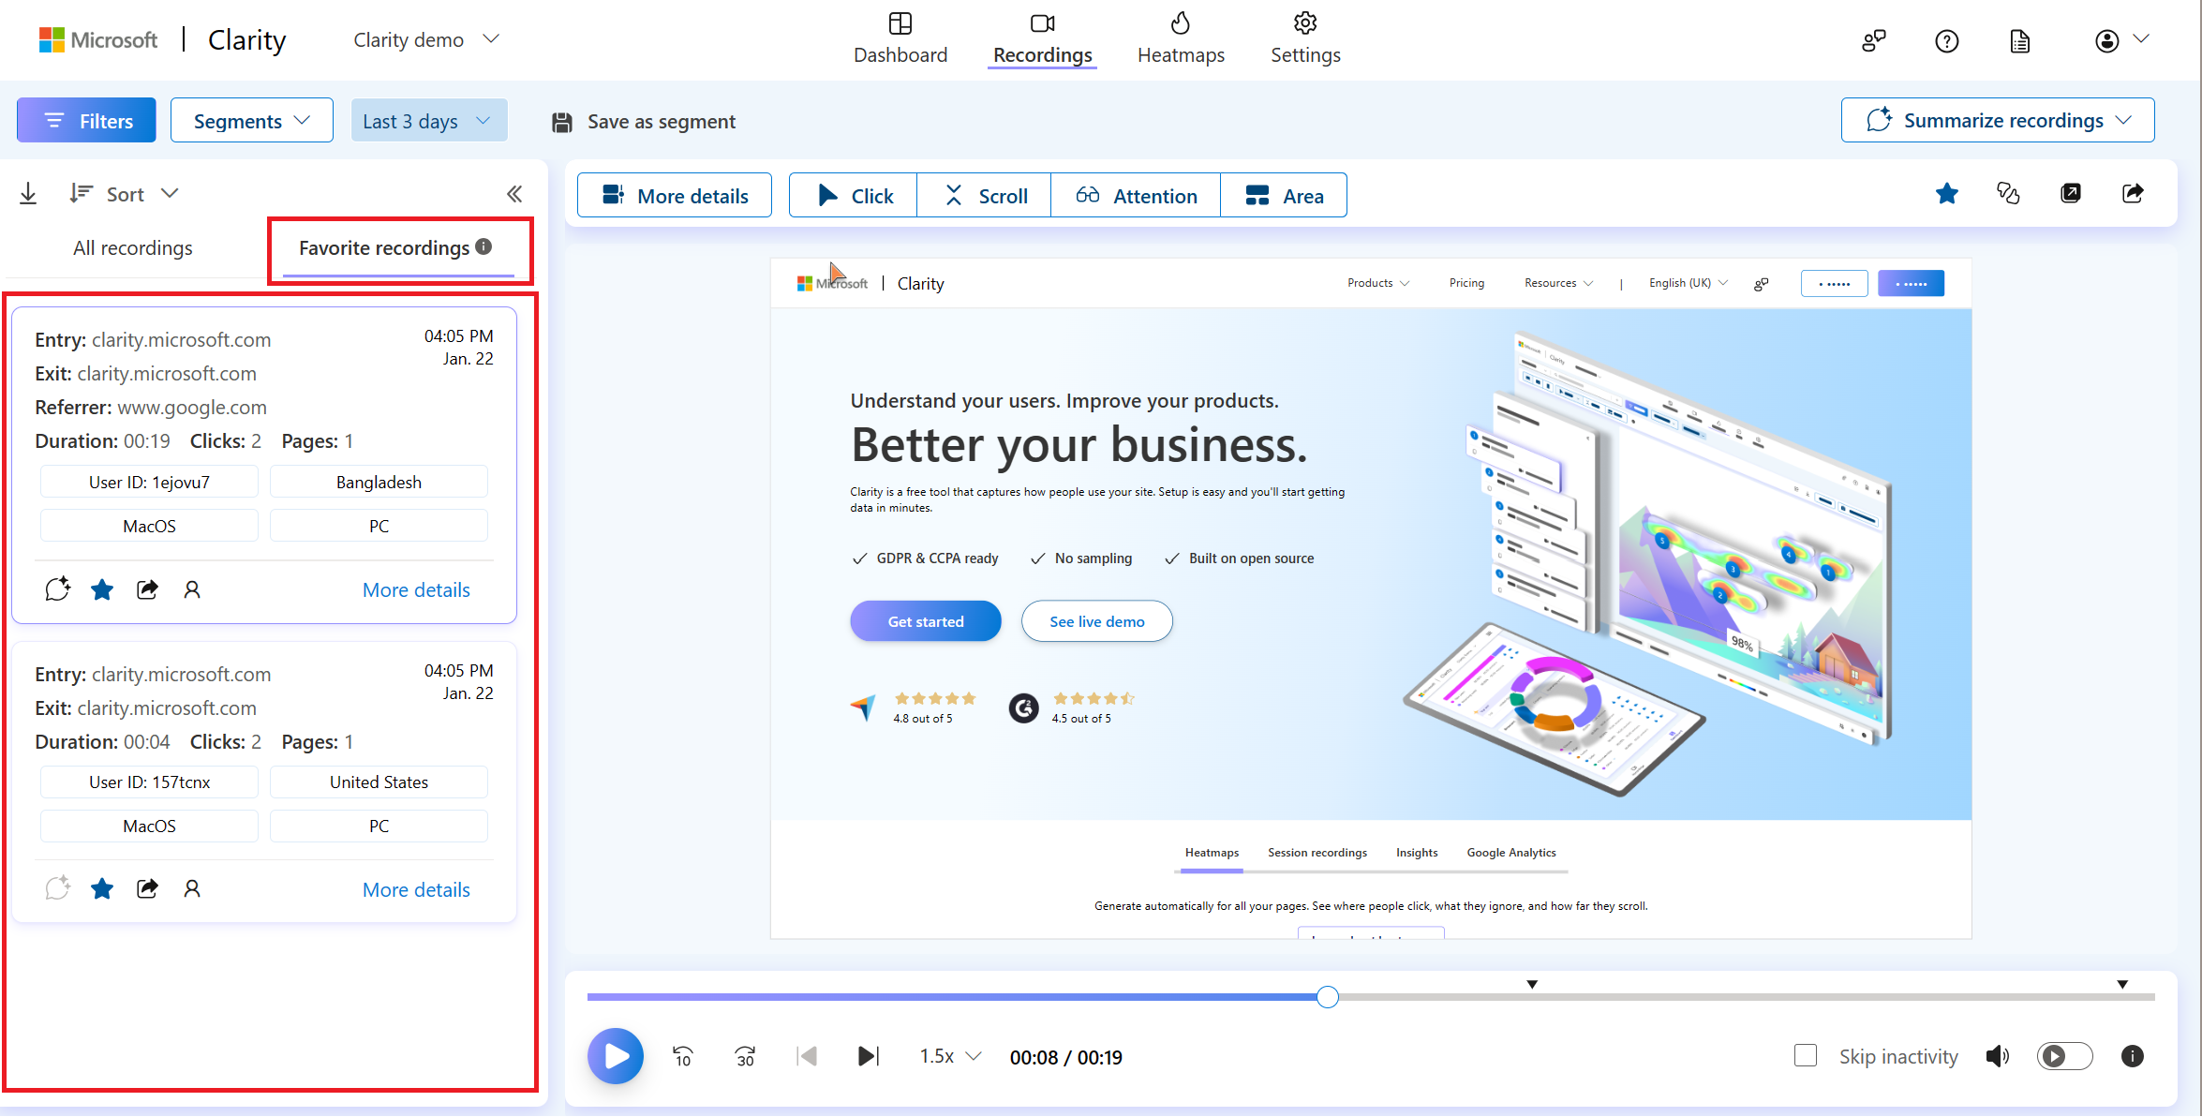This screenshot has width=2202, height=1117.
Task: Play the recording
Action: tap(616, 1056)
